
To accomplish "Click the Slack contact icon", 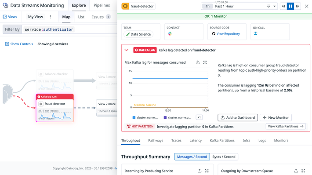I will coord(170,34).
